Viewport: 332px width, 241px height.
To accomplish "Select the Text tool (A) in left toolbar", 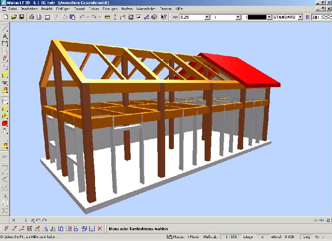I will [5, 37].
